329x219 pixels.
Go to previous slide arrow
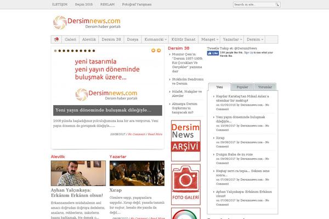coord(153,50)
